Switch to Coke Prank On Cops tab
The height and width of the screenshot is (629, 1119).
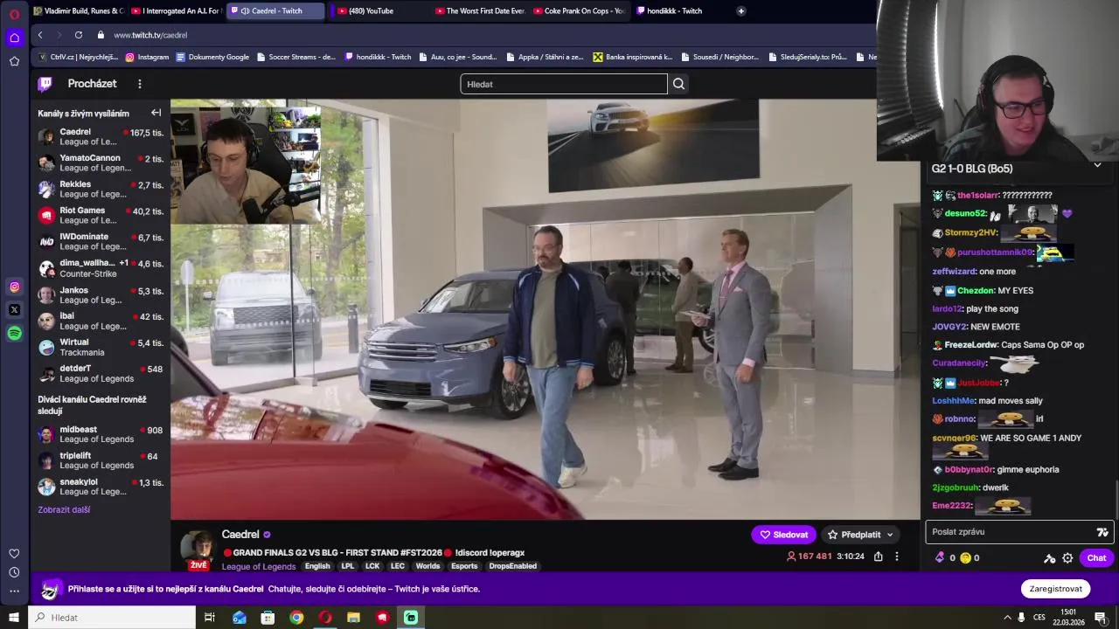pos(578,10)
